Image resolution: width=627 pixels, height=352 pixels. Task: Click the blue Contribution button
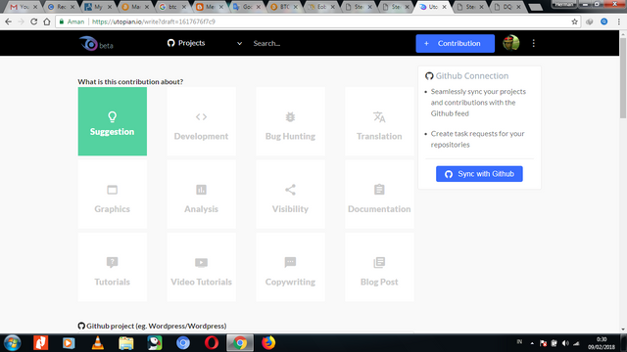[x=455, y=43]
